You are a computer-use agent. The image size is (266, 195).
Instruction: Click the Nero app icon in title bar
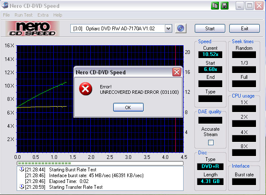(5, 5)
